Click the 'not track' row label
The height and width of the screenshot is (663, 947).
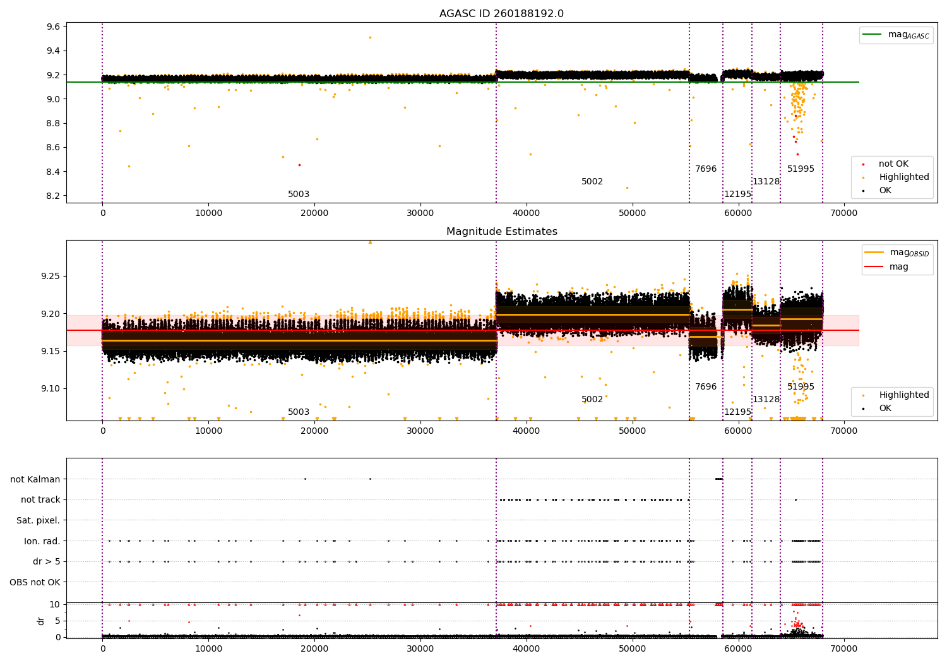[40, 499]
